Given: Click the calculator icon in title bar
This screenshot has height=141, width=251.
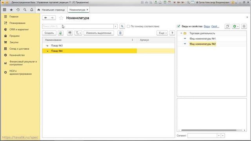Looking at the screenshot, I should coord(165,2).
